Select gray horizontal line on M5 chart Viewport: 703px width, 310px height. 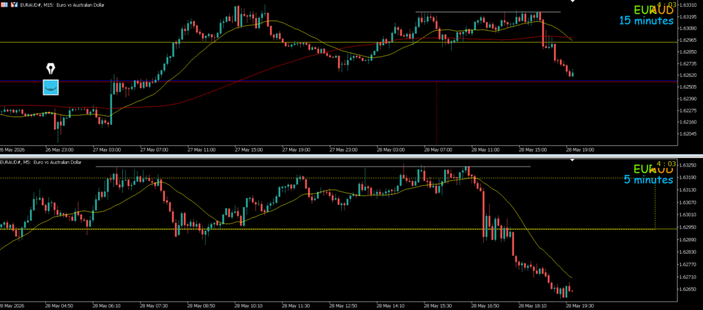tap(313, 167)
